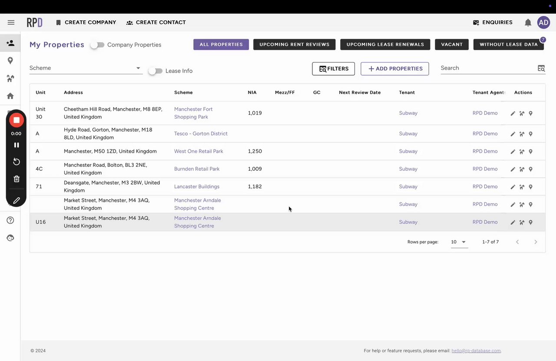Switch to the Vacant tab
The width and height of the screenshot is (556, 361).
[452, 44]
